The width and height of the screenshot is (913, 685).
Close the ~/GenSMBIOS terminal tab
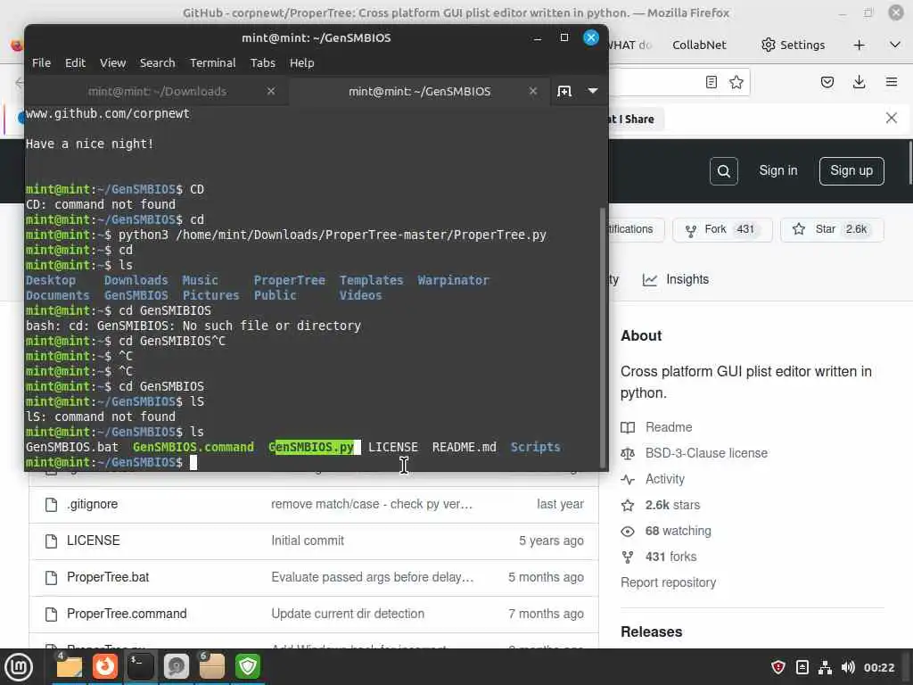533,92
